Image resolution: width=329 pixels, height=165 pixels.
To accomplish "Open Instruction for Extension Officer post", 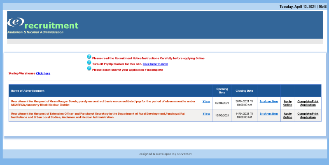I will coord(268,113).
